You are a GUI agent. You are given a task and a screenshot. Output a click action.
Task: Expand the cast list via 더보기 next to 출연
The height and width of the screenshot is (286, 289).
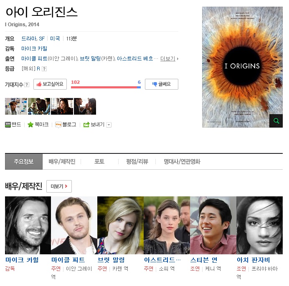click(x=169, y=59)
